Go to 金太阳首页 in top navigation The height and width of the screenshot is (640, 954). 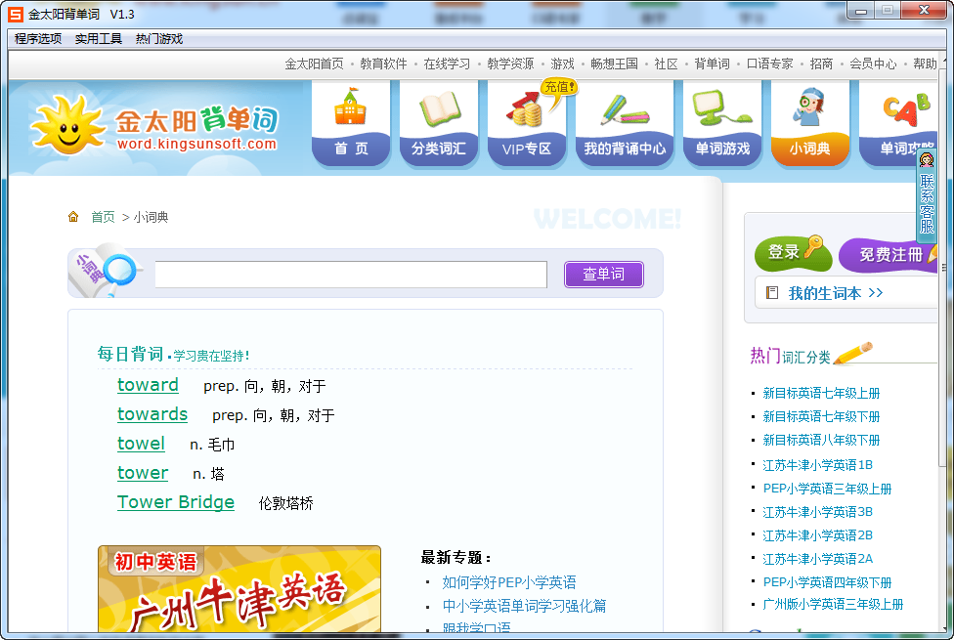pyautogui.click(x=314, y=64)
